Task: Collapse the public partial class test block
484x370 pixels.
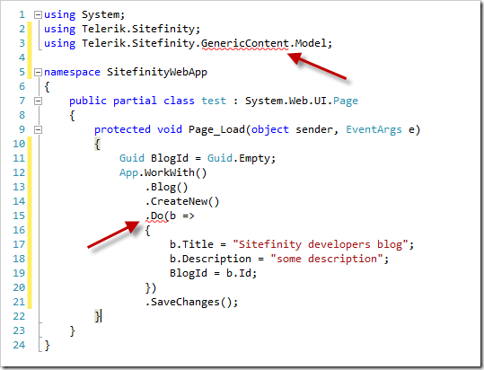Action: pos(38,101)
